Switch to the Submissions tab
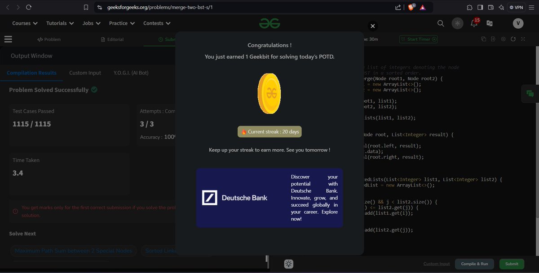This screenshot has width=539, height=273. coord(167,39)
